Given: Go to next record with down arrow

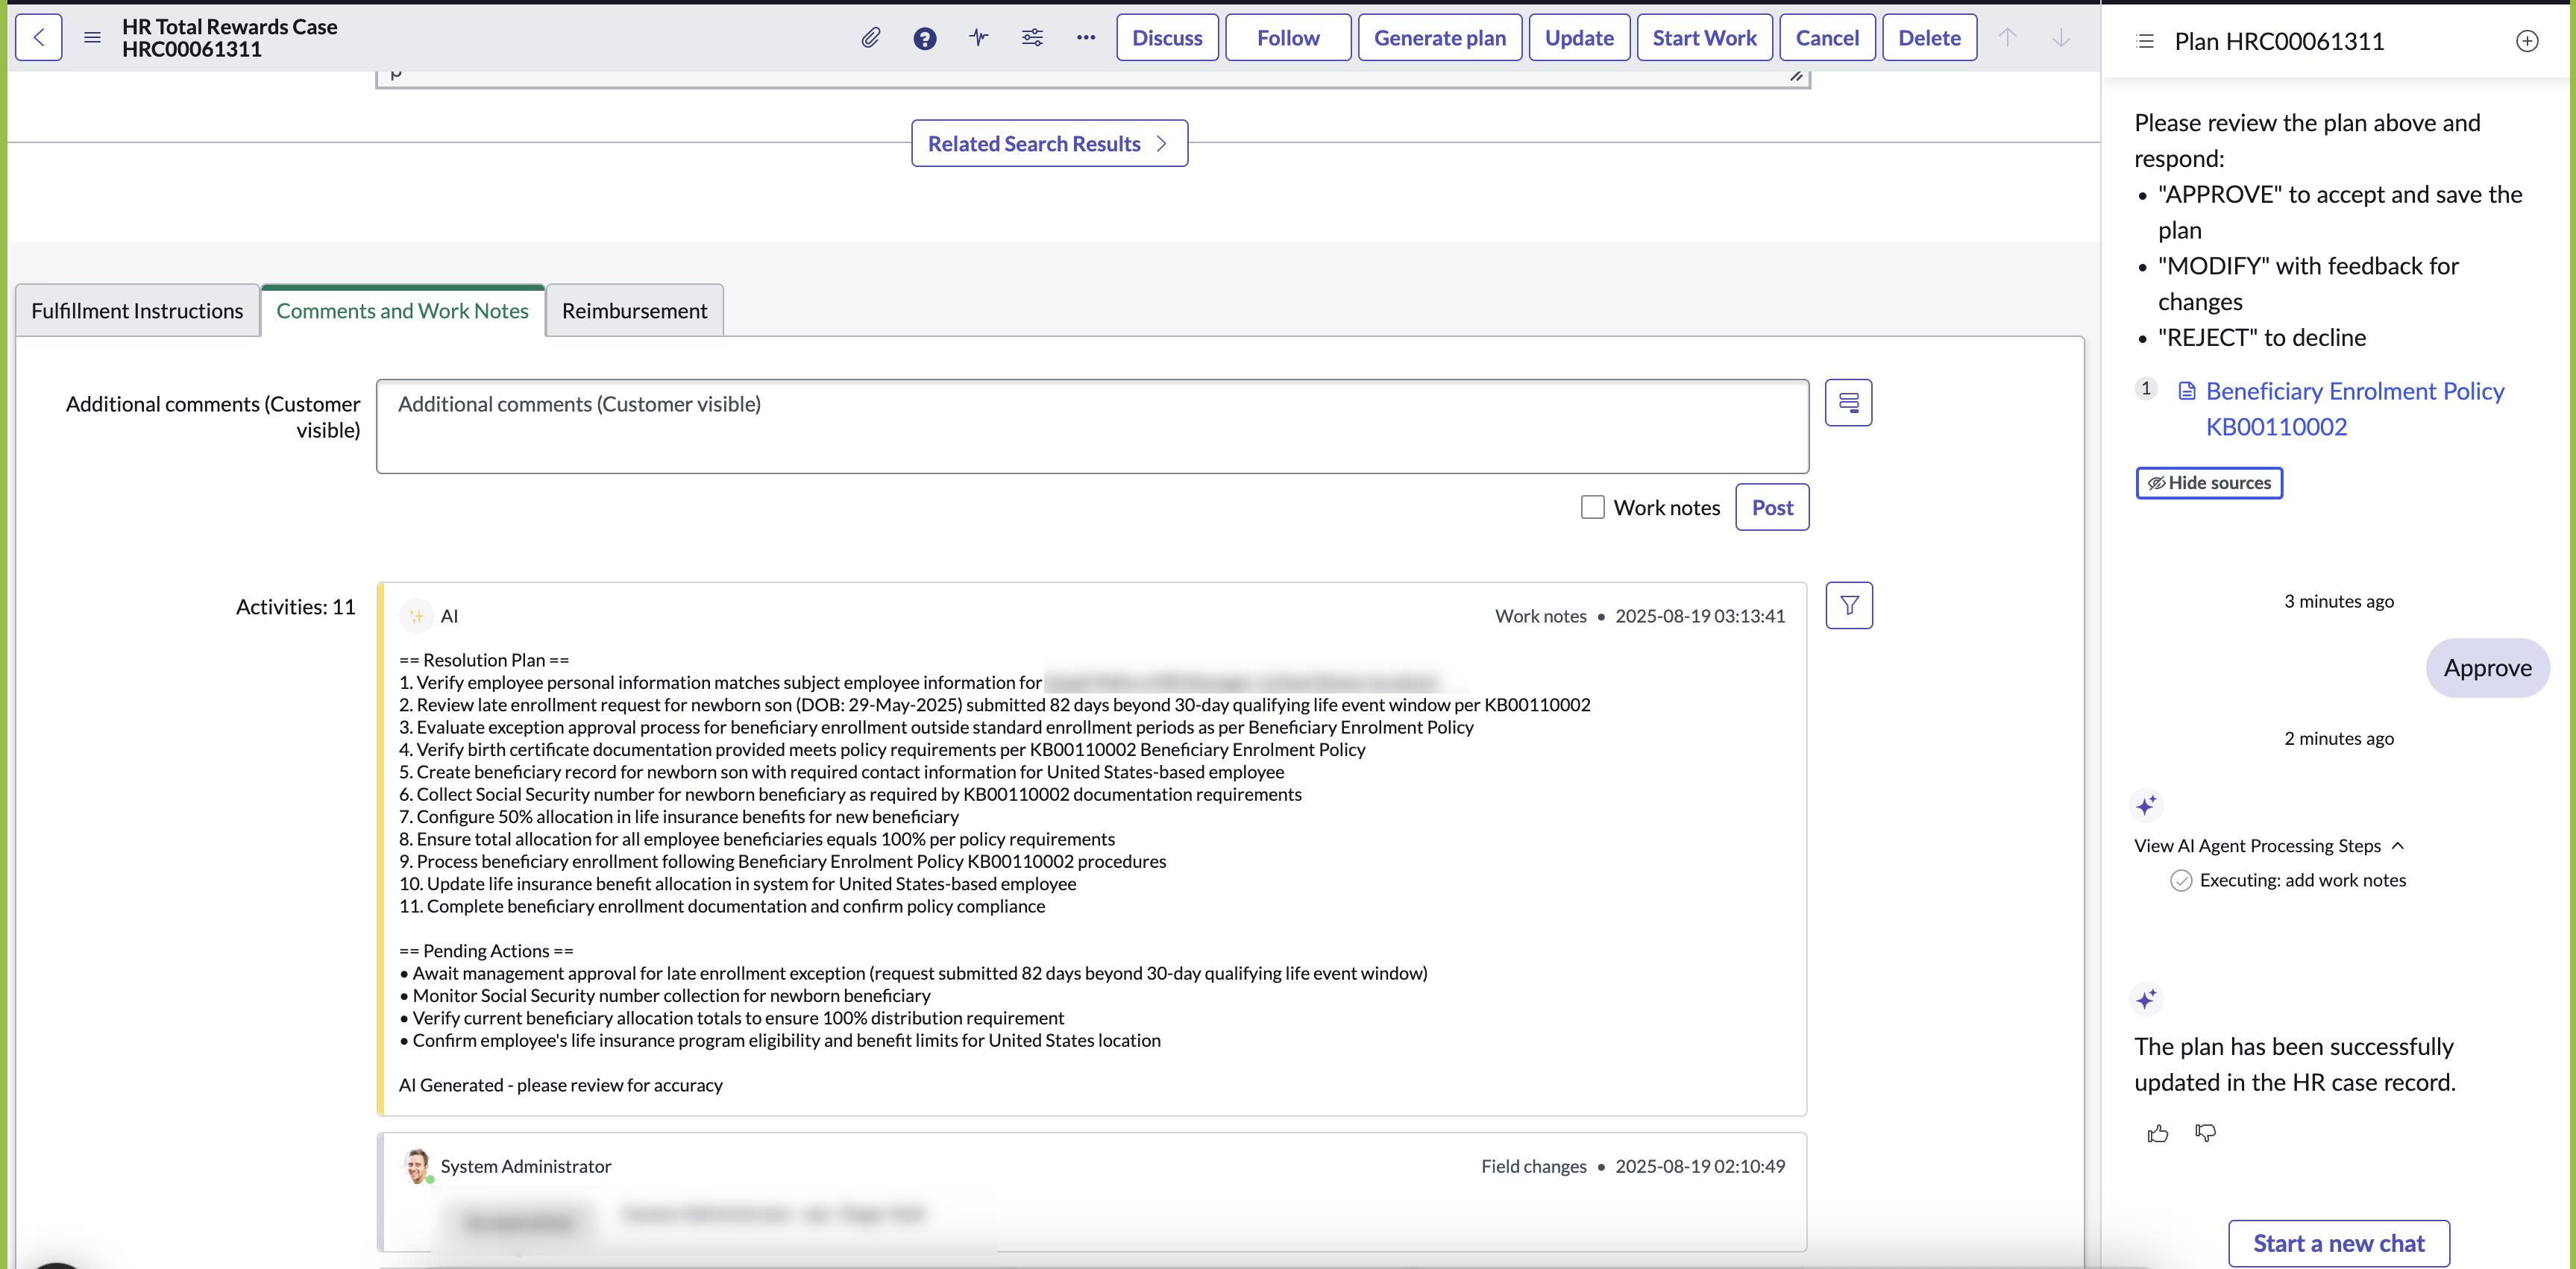Looking at the screenshot, I should (x=2061, y=38).
